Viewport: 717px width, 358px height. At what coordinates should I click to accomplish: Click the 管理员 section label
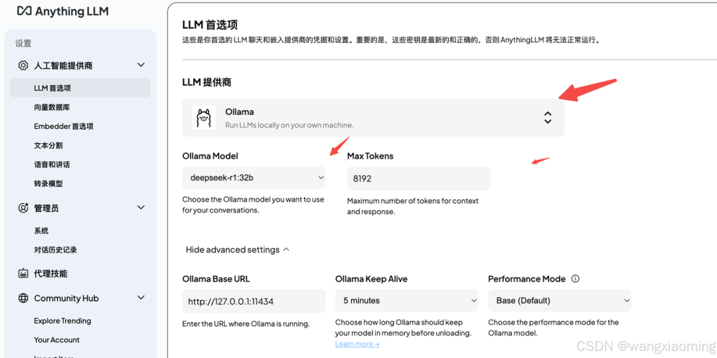click(46, 208)
